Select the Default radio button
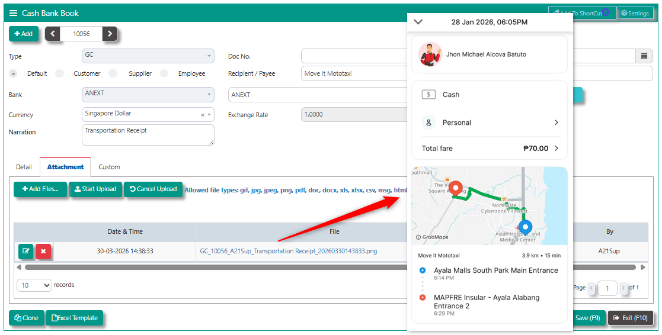The width and height of the screenshot is (662, 335). tap(14, 73)
